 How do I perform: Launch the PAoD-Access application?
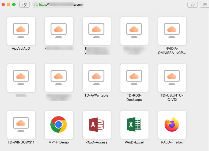(97, 125)
